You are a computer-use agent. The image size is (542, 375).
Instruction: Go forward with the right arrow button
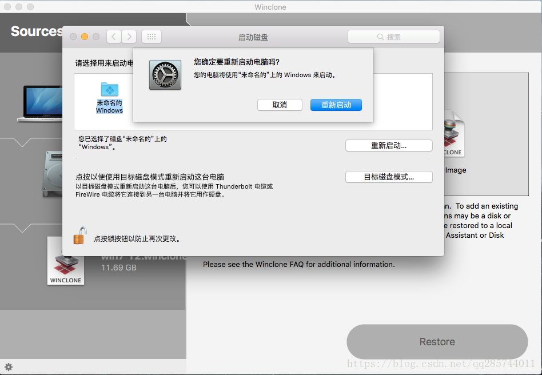(x=129, y=37)
